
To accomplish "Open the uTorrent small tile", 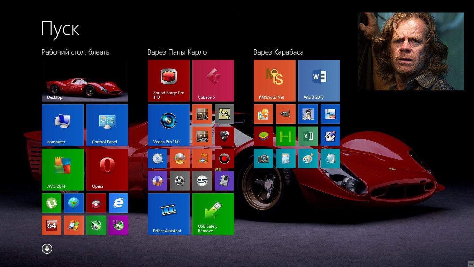I will pyautogui.click(x=52, y=203).
